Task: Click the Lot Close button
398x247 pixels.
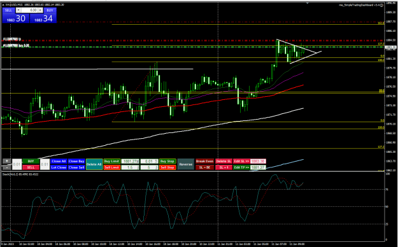Action: [59, 167]
